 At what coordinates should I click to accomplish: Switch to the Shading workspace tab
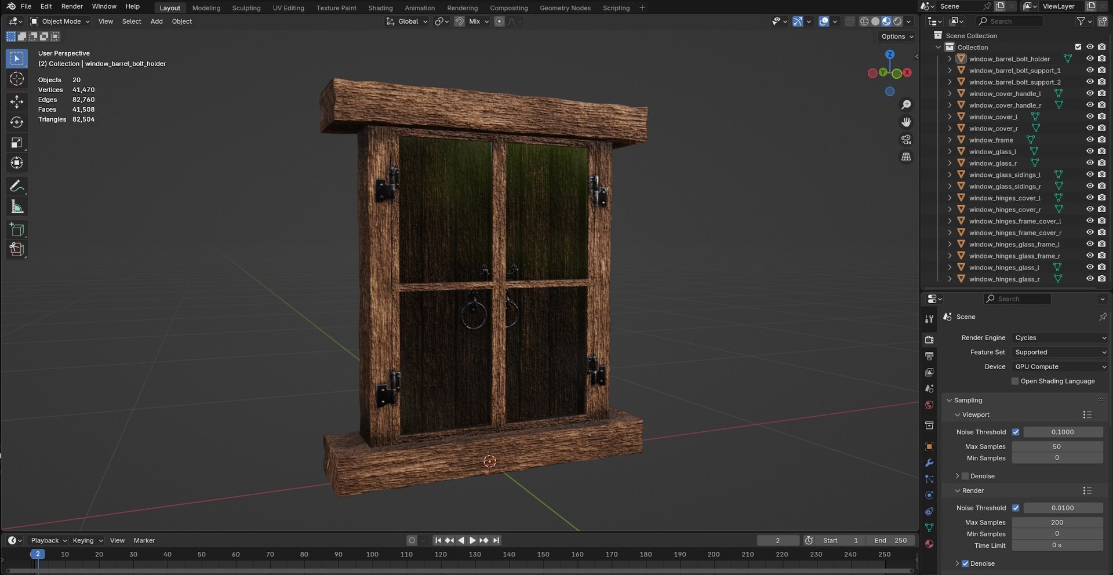[x=380, y=8]
